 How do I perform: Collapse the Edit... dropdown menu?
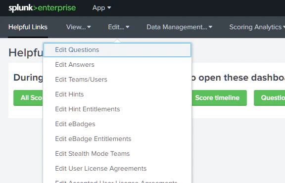(x=119, y=27)
